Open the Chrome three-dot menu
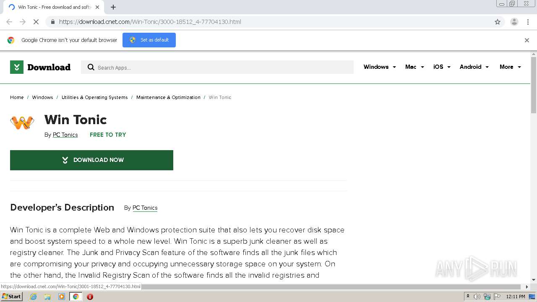 pos(528,22)
